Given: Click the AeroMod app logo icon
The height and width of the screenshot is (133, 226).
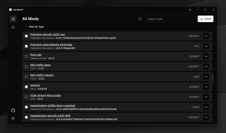Looking at the screenshot, I should click(10, 10).
